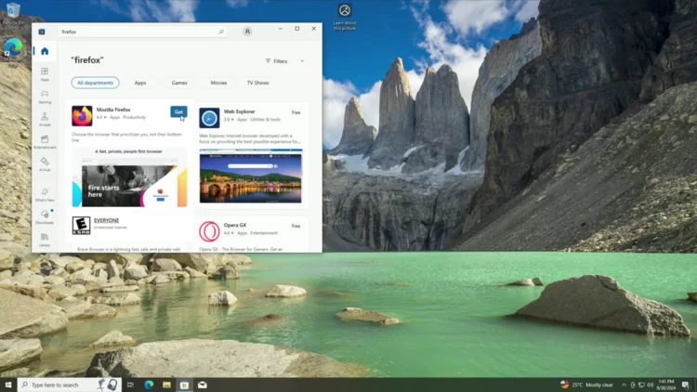Open Microsoft Edge desktop shortcut

pos(13,51)
